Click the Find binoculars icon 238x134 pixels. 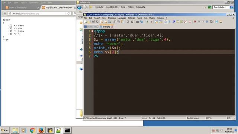pyautogui.click(x=137, y=22)
